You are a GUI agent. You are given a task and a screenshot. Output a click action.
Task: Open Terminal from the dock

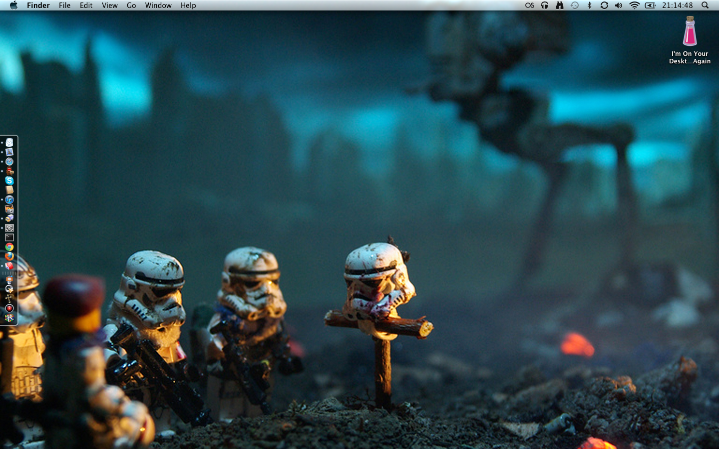pyautogui.click(x=9, y=237)
